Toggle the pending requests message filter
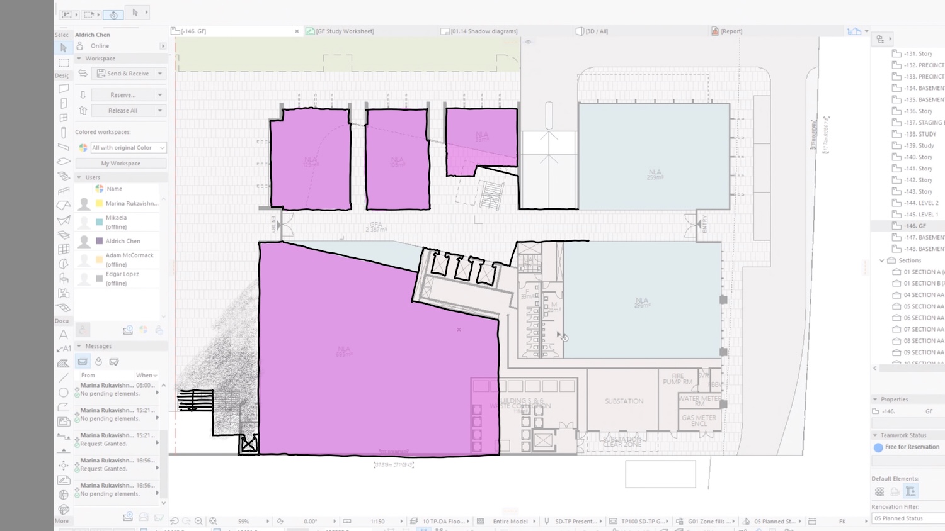 98,362
